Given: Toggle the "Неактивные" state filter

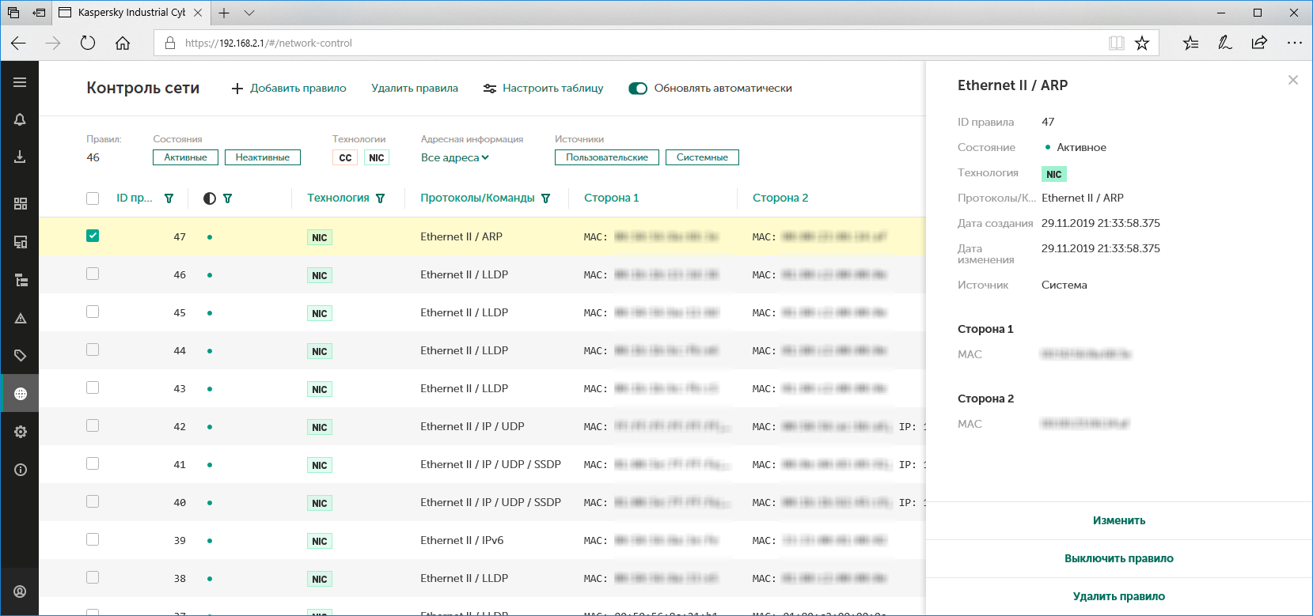Looking at the screenshot, I should [x=262, y=157].
